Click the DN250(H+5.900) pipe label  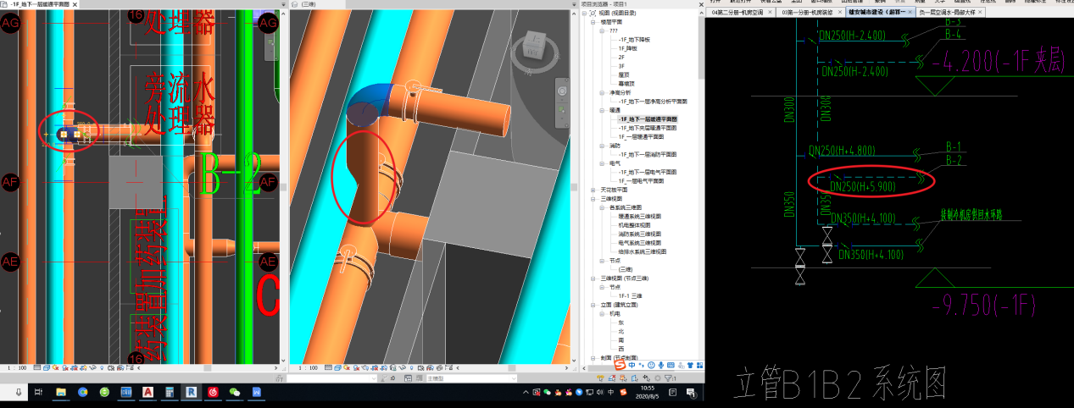(863, 186)
